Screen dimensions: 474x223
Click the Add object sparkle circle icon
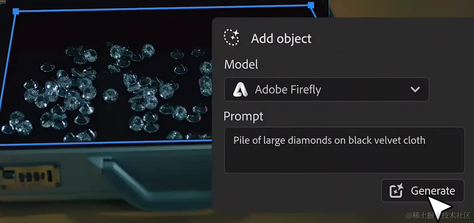coord(232,37)
